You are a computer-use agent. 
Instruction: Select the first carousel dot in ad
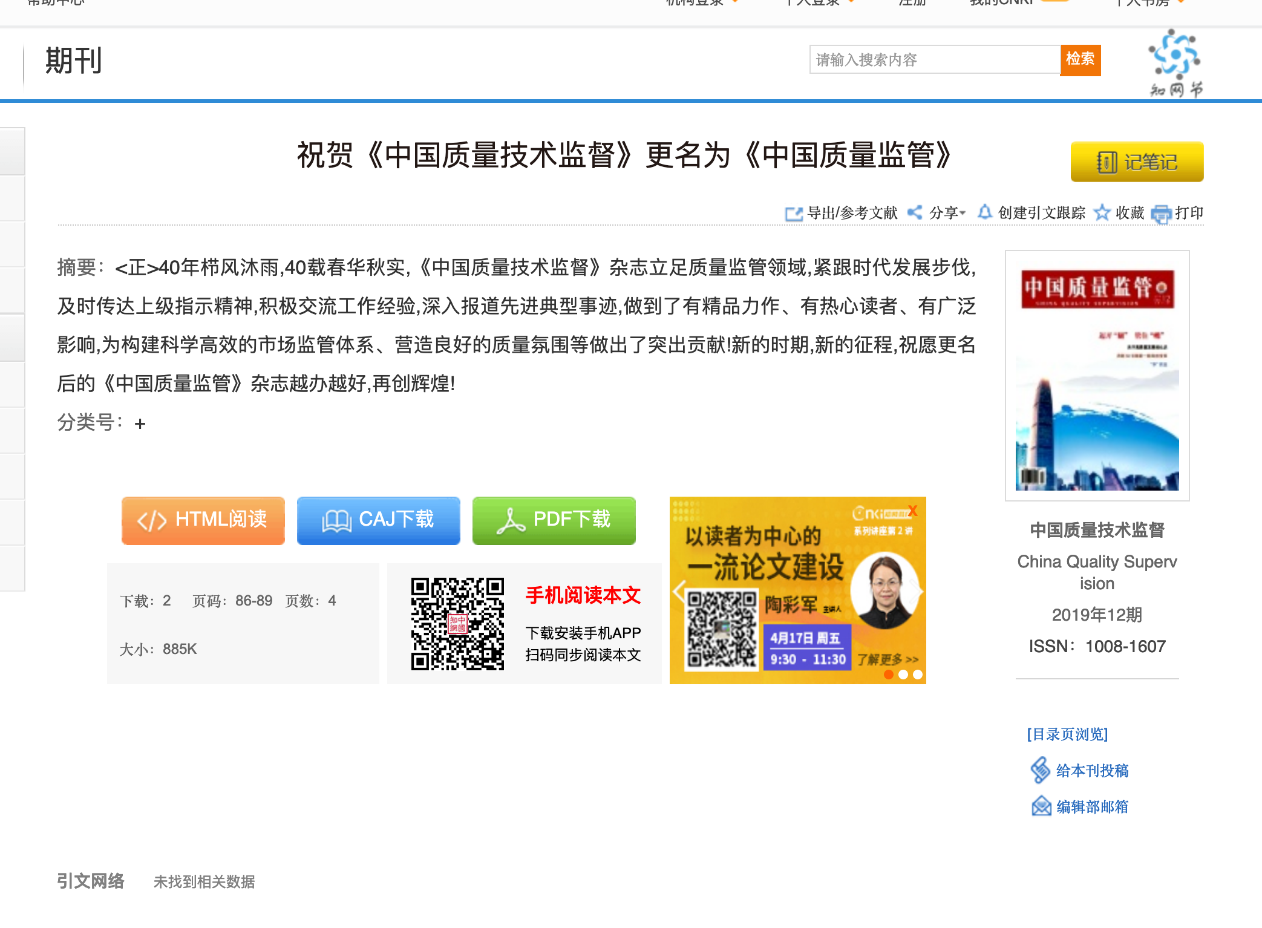click(889, 675)
